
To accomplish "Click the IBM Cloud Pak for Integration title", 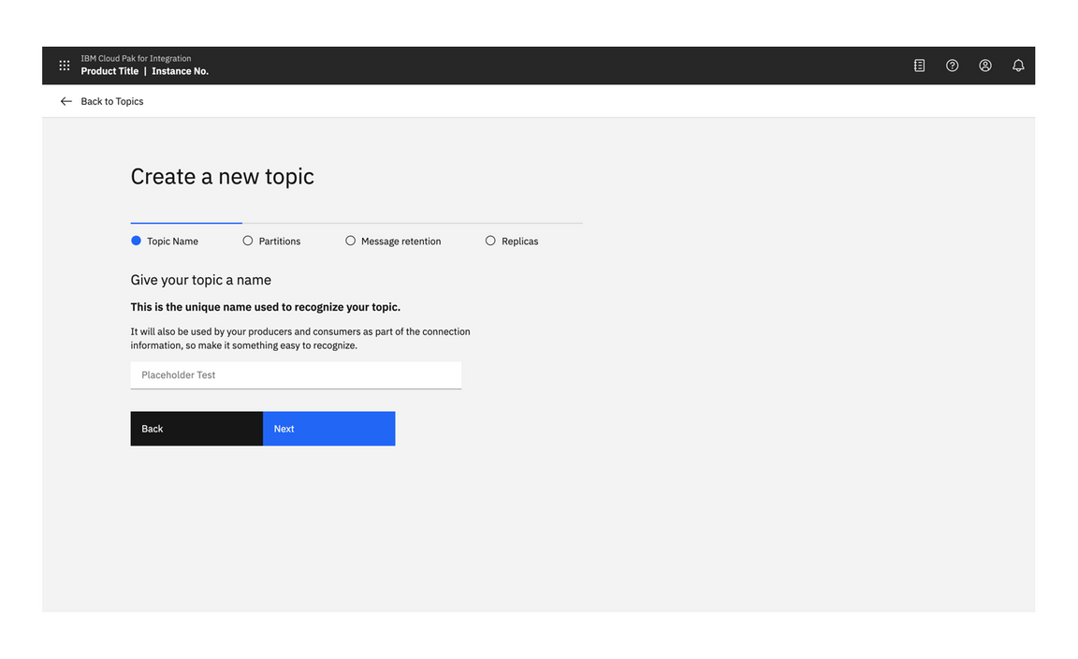I will pos(136,58).
